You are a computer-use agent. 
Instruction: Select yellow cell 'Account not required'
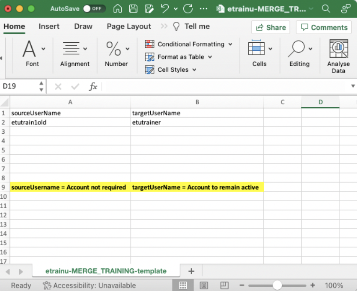point(70,187)
